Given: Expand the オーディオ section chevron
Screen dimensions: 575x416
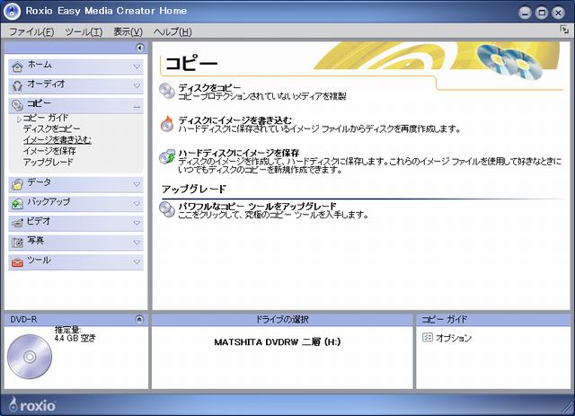Looking at the screenshot, I should coord(137,86).
